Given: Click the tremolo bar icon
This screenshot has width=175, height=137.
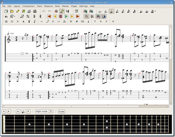Looking at the screenshot, I should point(53,21).
